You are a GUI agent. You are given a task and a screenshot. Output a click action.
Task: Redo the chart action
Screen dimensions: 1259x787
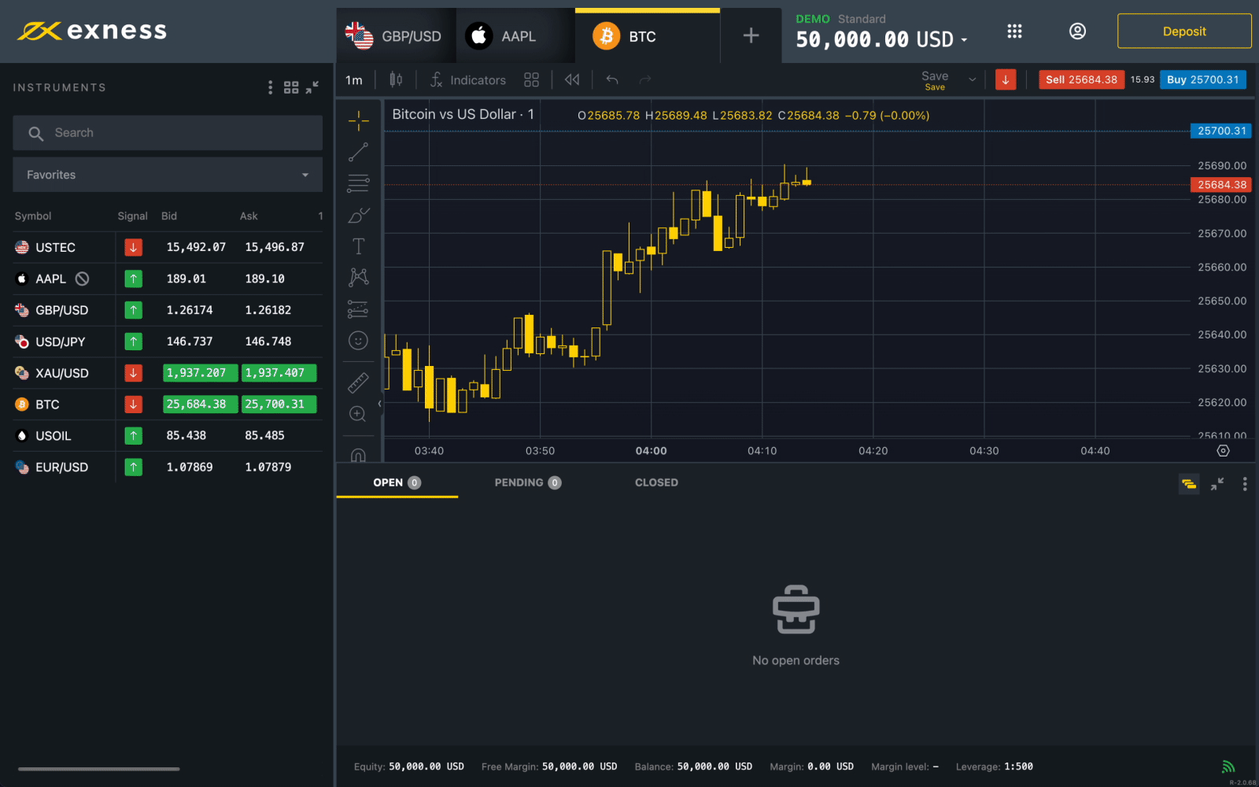click(x=645, y=79)
